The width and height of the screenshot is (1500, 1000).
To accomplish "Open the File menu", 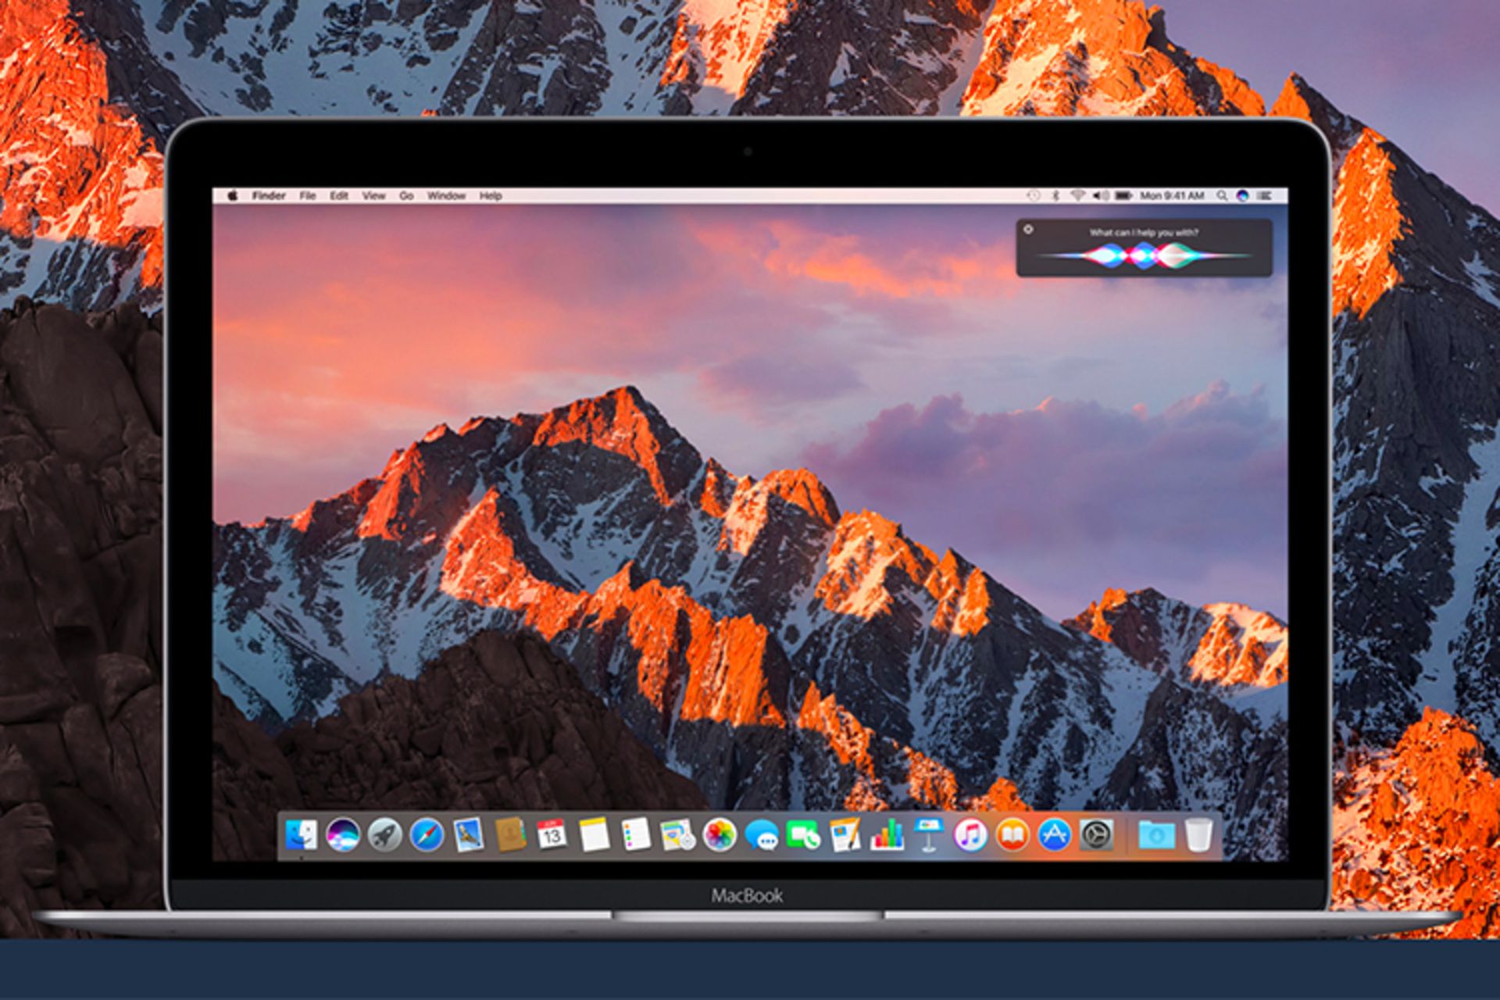I will point(308,195).
